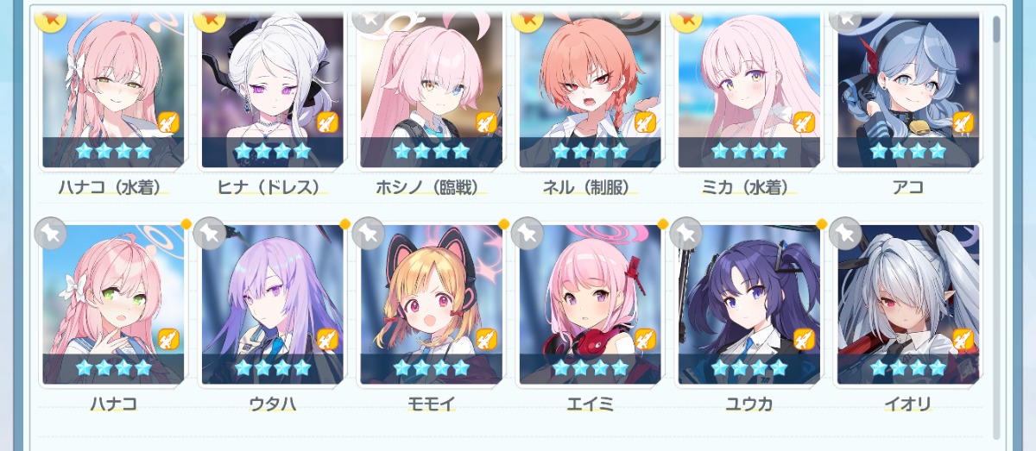1036x451 pixels.
Task: Toggle the grey favorite star on ウタハ's card
Action: click(210, 233)
